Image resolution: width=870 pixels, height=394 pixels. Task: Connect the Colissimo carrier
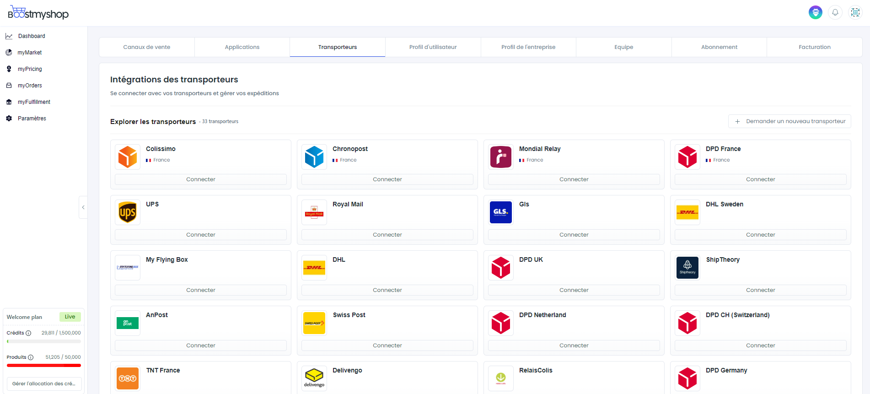(201, 179)
